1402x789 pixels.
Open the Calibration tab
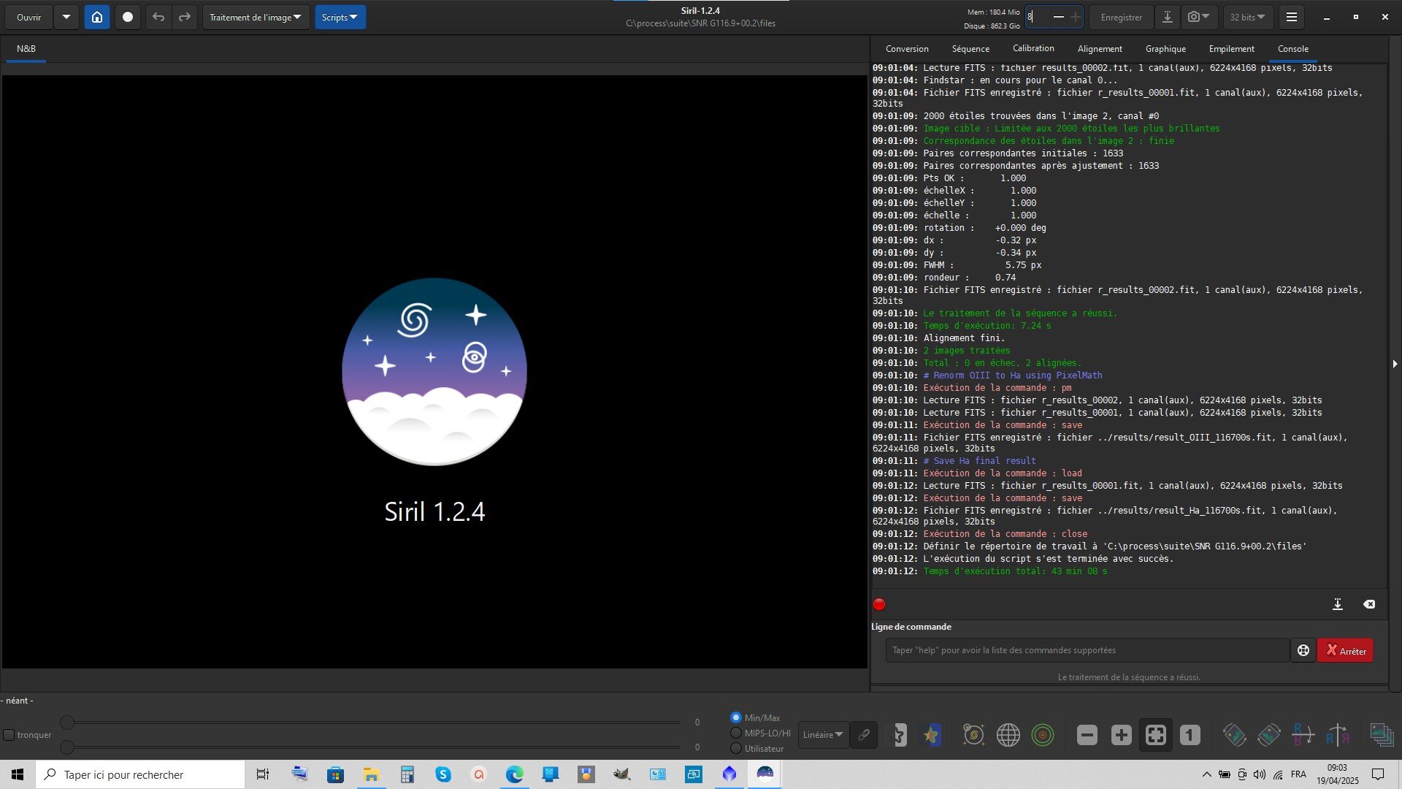click(1033, 48)
